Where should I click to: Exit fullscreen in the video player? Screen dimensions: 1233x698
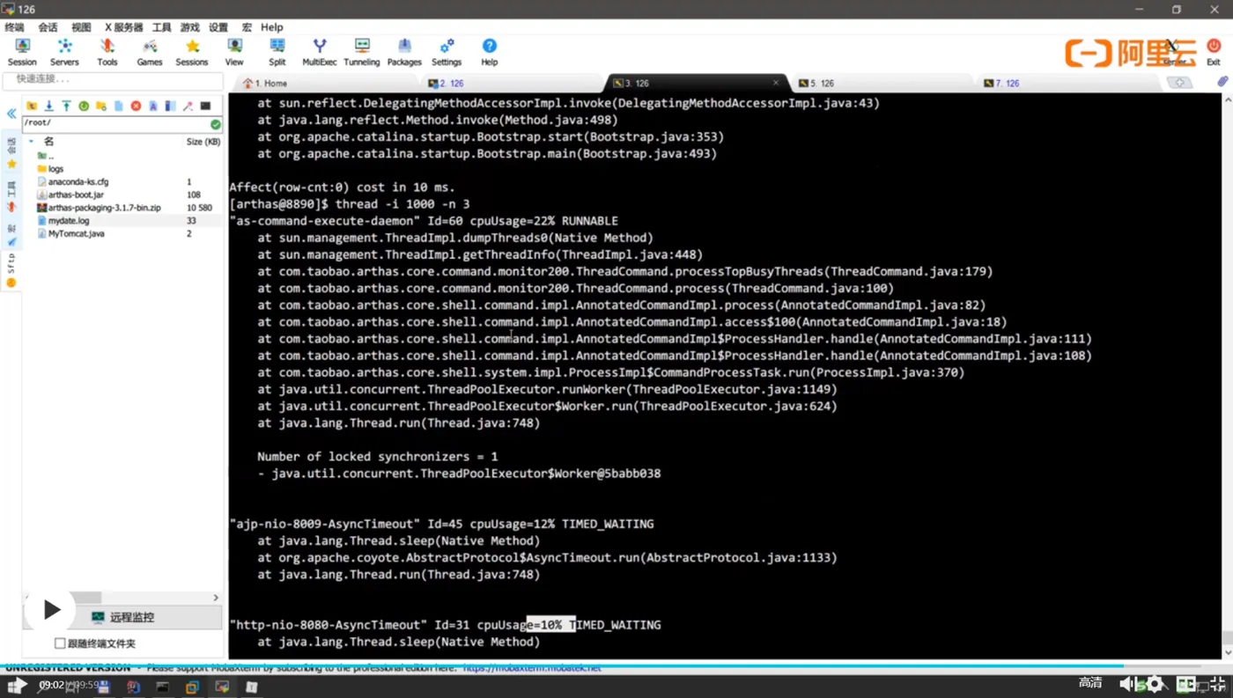(1217, 684)
